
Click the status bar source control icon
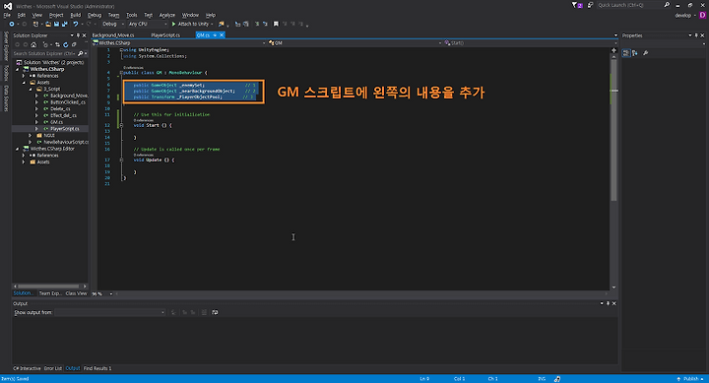[557, 379]
